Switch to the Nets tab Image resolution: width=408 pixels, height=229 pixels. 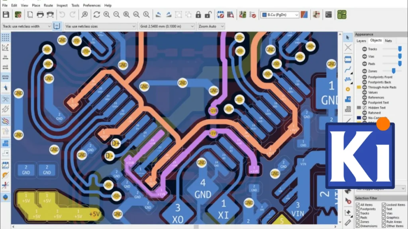tap(388, 41)
